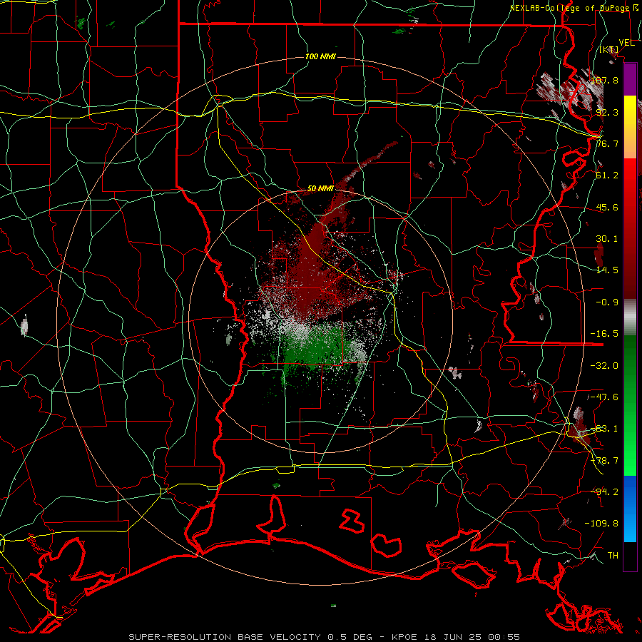Select the -78.7 value on velocity scale
Screen dimensions: 642x642
604,461
